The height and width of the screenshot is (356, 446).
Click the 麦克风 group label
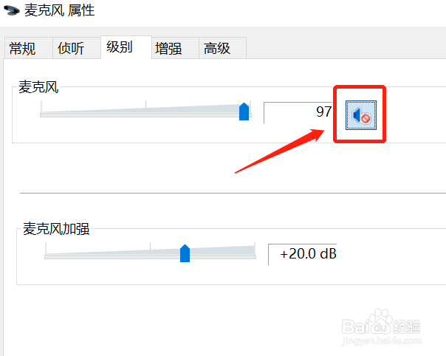(38, 87)
